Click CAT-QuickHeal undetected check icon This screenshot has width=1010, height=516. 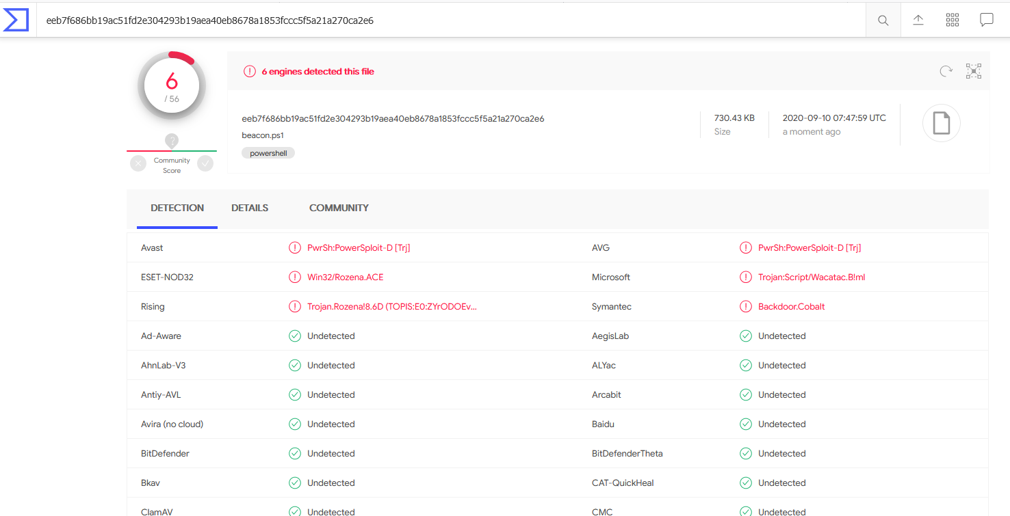tap(746, 483)
